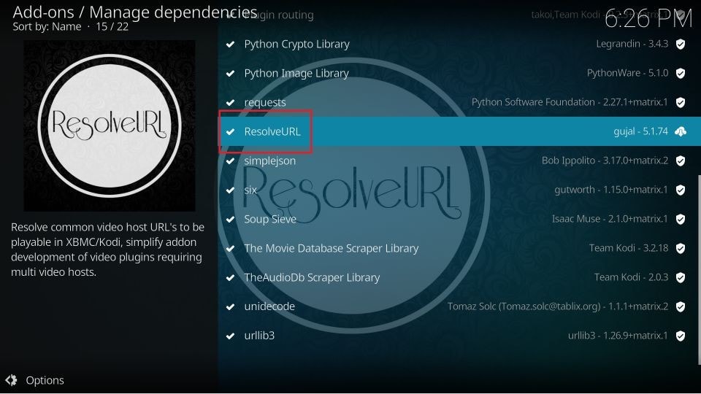Click ResolveURL description text
The image size is (701, 394).
tap(108, 250)
